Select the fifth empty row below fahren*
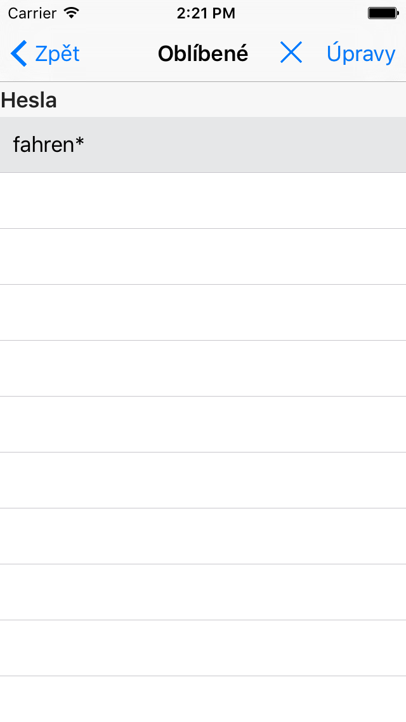 [x=203, y=425]
